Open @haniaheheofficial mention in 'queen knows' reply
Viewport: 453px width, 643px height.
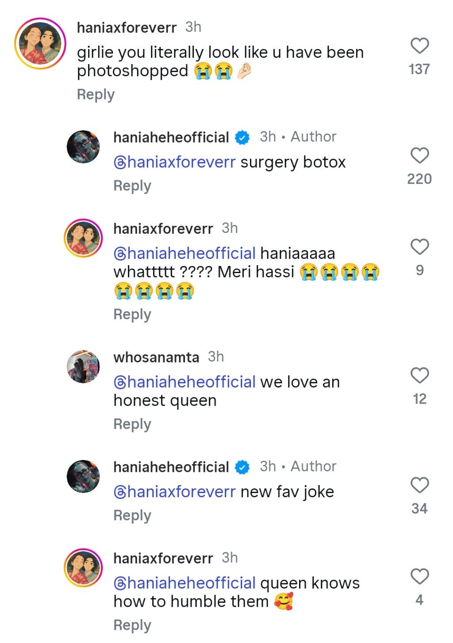click(184, 583)
